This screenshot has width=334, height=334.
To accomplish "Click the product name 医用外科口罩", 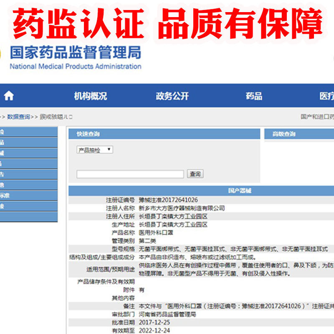I will [156, 233].
